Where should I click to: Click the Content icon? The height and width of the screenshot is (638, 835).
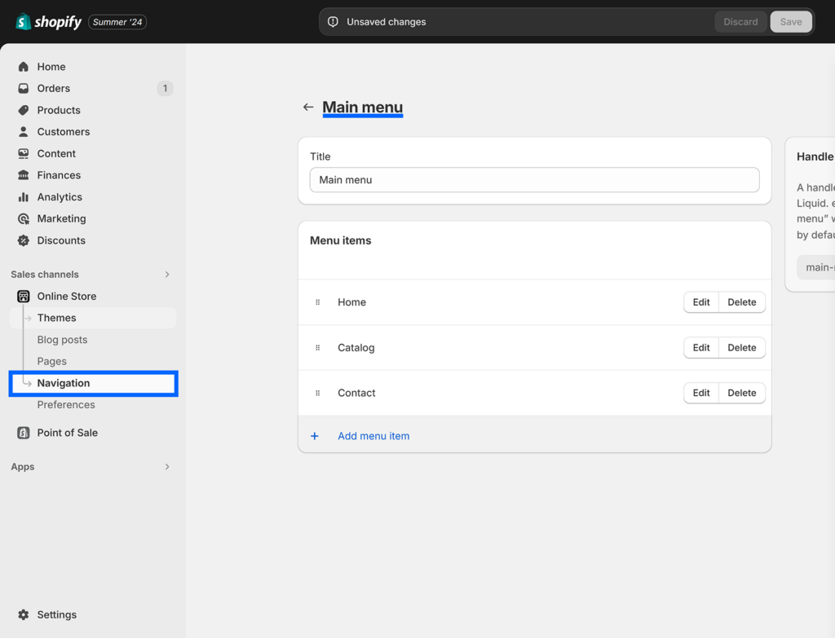tap(24, 153)
